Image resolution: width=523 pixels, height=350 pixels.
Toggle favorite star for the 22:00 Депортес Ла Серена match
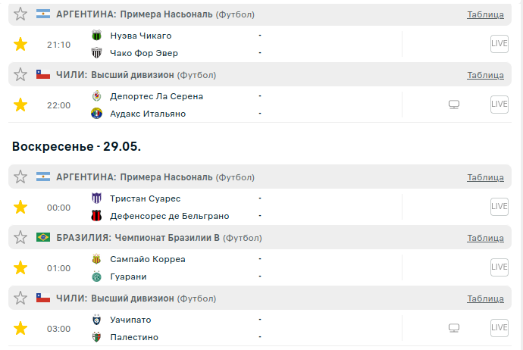pyautogui.click(x=20, y=105)
